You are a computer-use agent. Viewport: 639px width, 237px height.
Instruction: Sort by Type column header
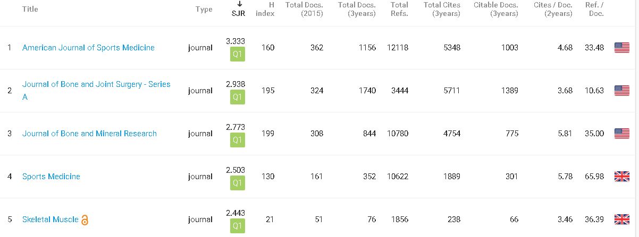coord(204,9)
